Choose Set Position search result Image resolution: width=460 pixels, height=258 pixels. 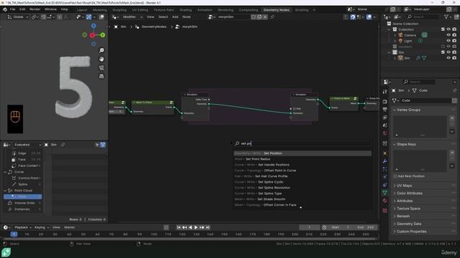tap(303, 153)
